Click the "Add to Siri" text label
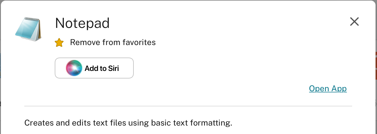The width and height of the screenshot is (377, 134). coord(102,68)
